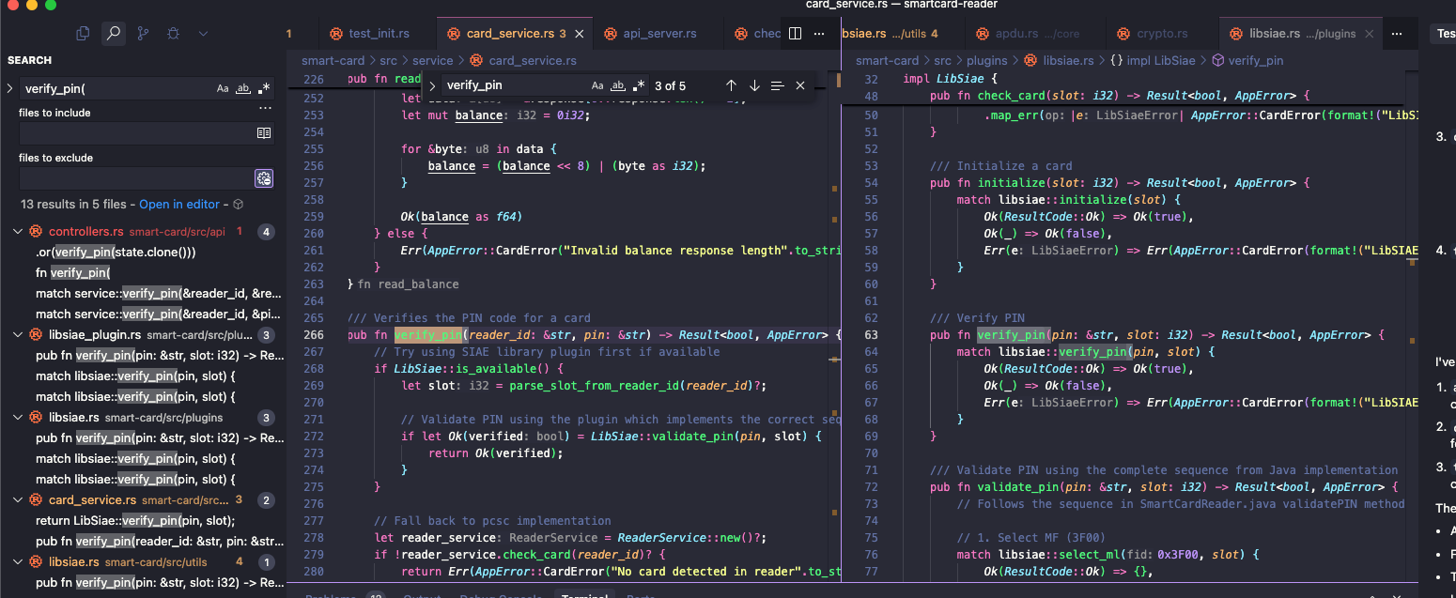Split the left editor with split editor icon

[795, 34]
